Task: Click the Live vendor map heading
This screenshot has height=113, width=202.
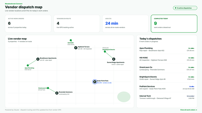Action: 17,39
